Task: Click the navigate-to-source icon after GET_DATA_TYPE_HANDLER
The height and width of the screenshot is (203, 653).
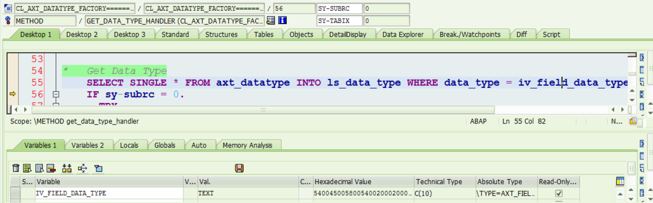Action: pyautogui.click(x=271, y=21)
